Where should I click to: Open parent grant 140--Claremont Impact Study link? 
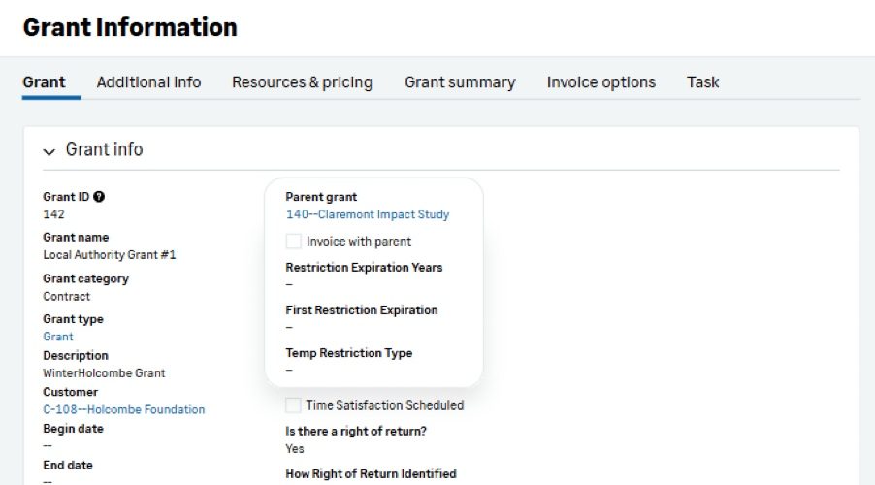pyautogui.click(x=368, y=214)
